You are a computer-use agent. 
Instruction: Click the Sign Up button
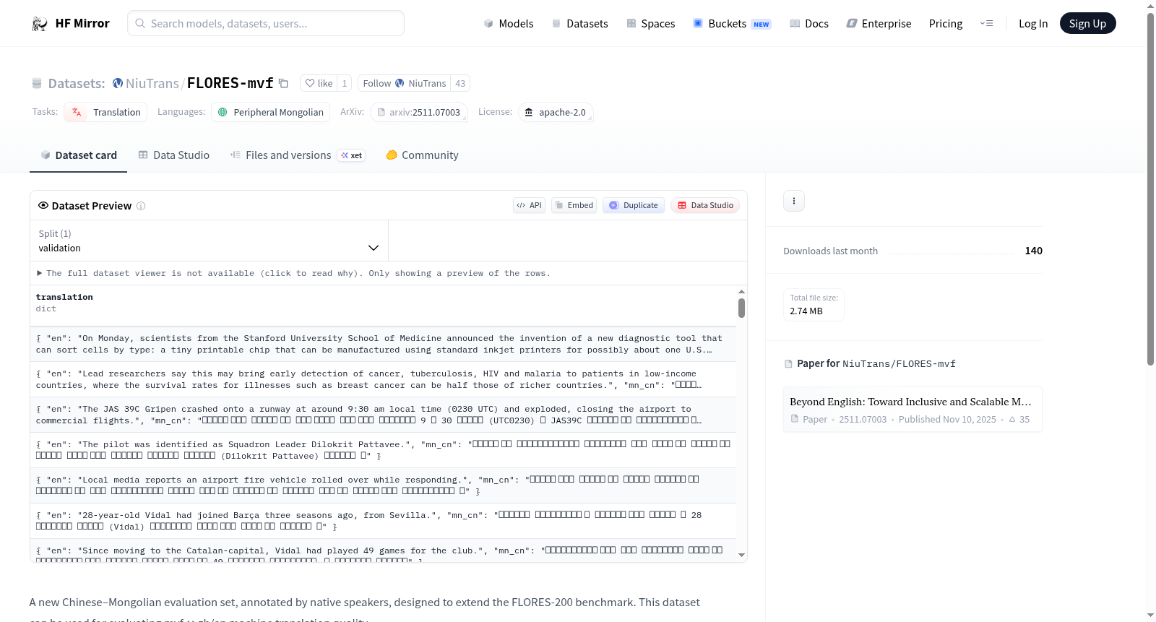click(1088, 24)
